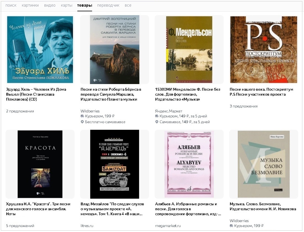This screenshot has height=232, width=304.
Task: Show the все tab
Action: [128, 6]
